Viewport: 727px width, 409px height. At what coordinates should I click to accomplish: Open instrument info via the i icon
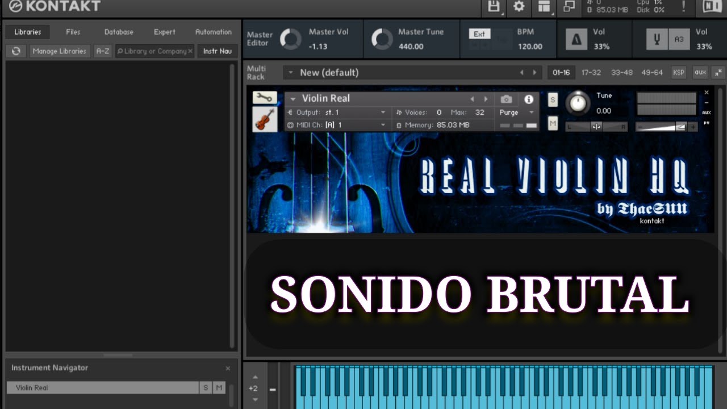tap(529, 99)
